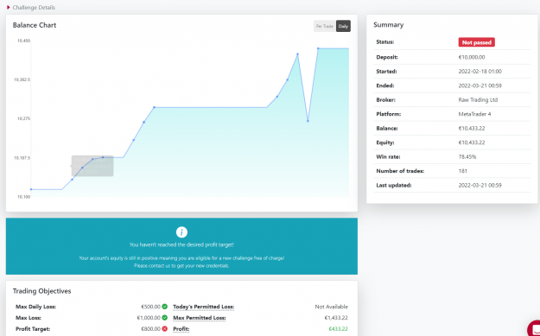Click the Started date 2022-02-18 01:00
Viewport: 540px width, 336px height.
[480, 72]
